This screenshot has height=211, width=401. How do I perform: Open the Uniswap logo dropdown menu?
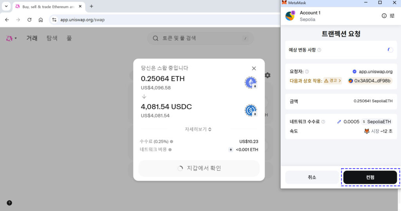coord(11,38)
